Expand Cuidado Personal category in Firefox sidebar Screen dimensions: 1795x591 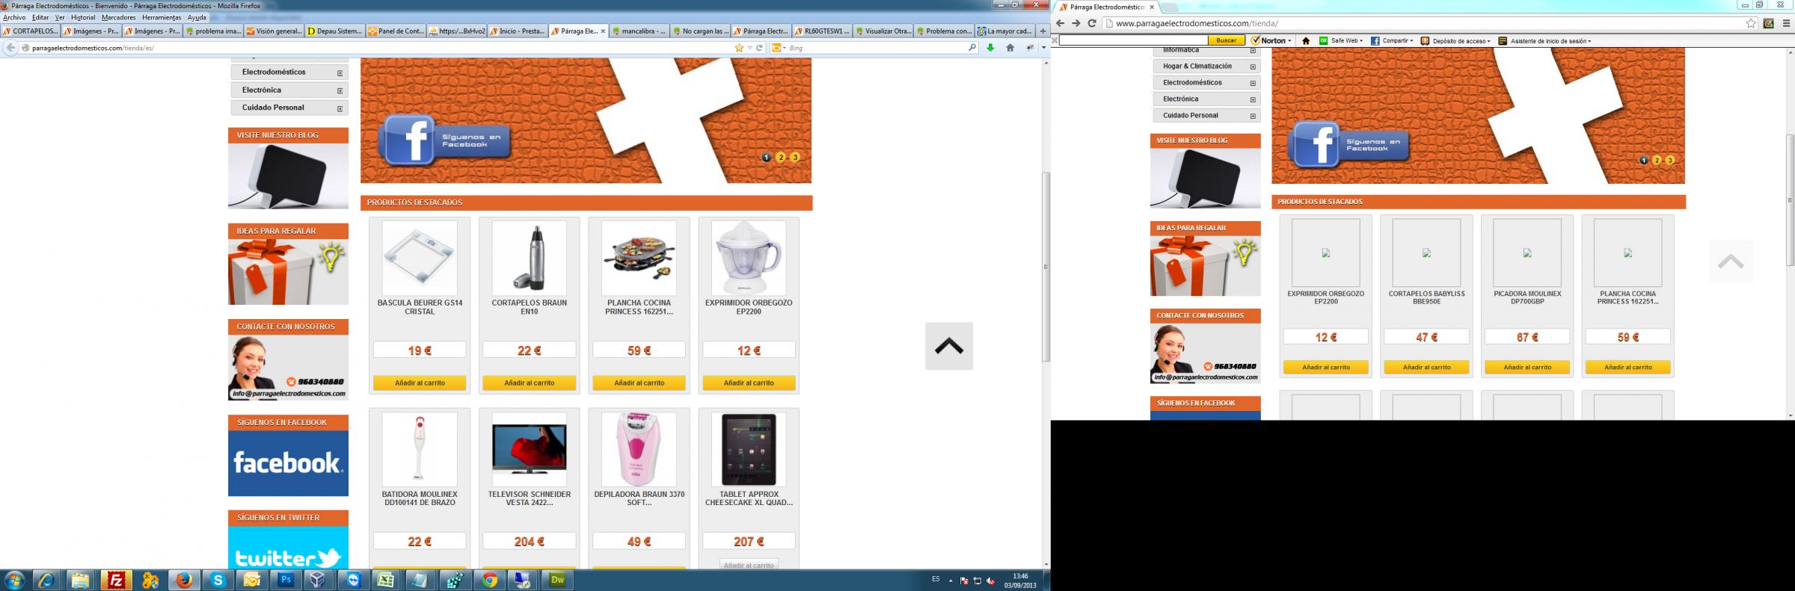coord(340,108)
